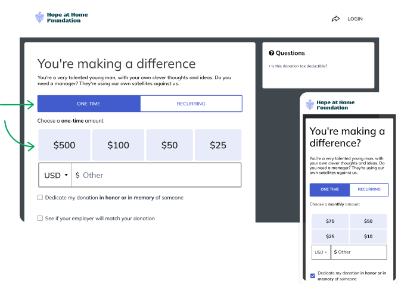
Task: Open the USD currency dropdown
Action: pyautogui.click(x=55, y=175)
